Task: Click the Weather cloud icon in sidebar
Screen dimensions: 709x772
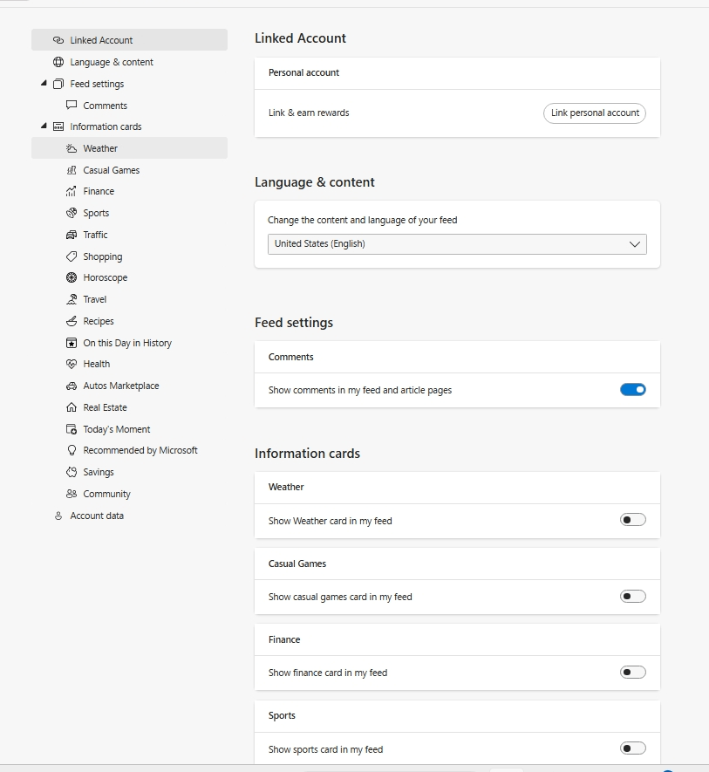Action: point(72,148)
